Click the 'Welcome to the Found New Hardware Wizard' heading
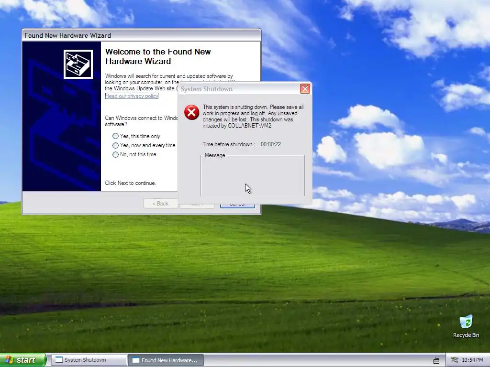The height and width of the screenshot is (367, 490). tap(158, 56)
